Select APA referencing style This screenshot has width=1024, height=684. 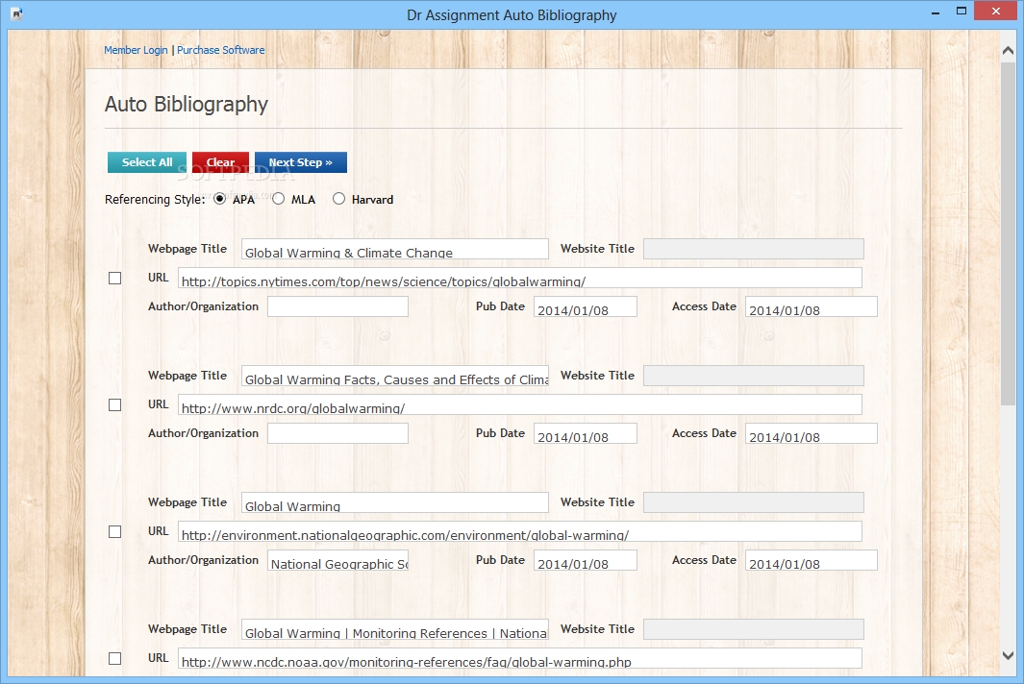pos(220,199)
